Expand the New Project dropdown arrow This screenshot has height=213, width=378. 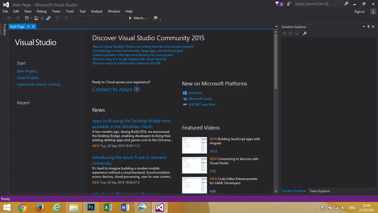click(31, 18)
